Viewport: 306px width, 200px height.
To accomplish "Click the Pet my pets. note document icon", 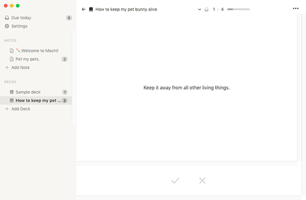I will (x=12, y=59).
